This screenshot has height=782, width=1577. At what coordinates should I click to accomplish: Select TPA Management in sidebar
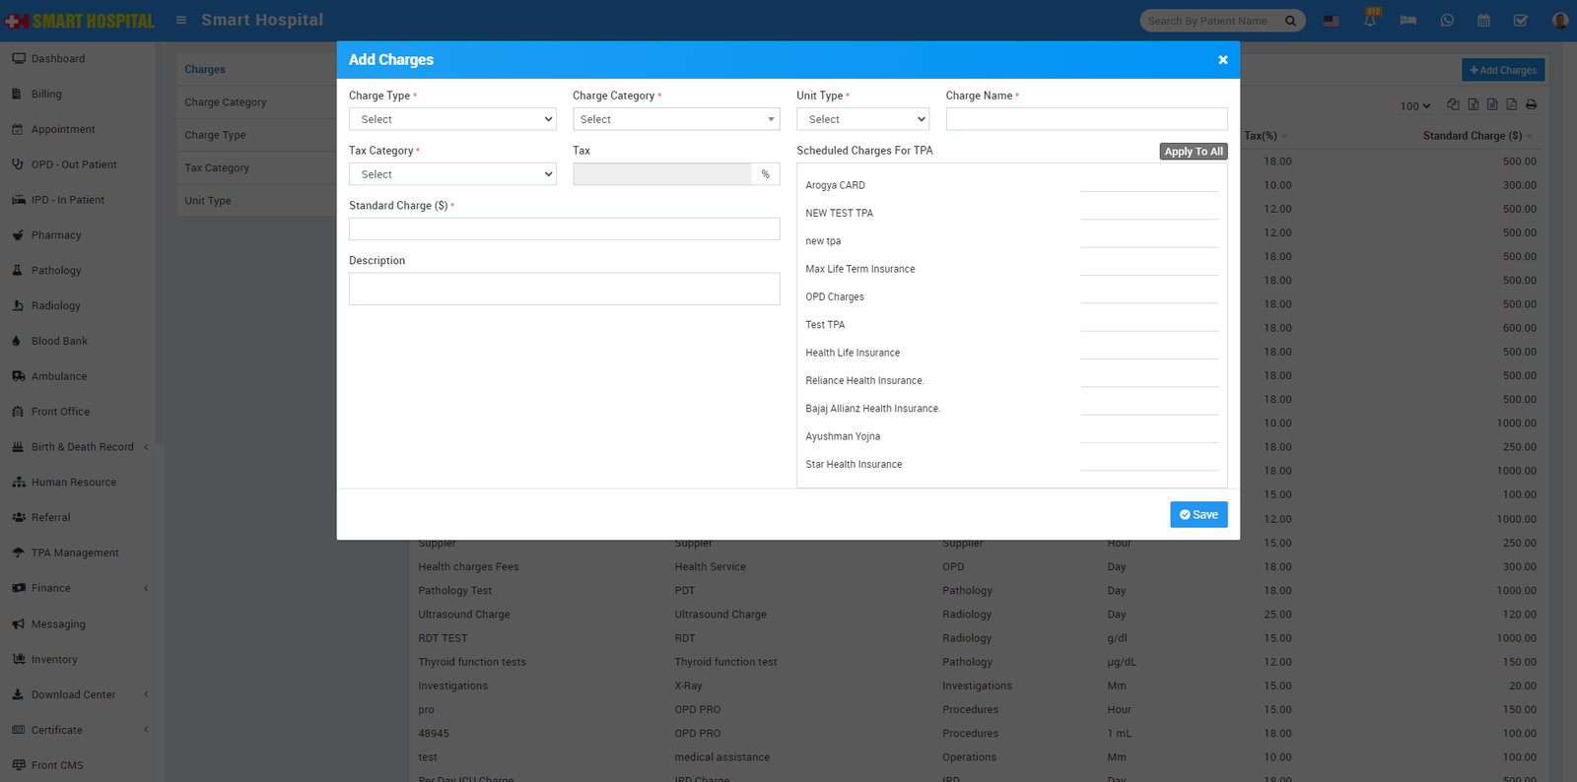pos(75,554)
